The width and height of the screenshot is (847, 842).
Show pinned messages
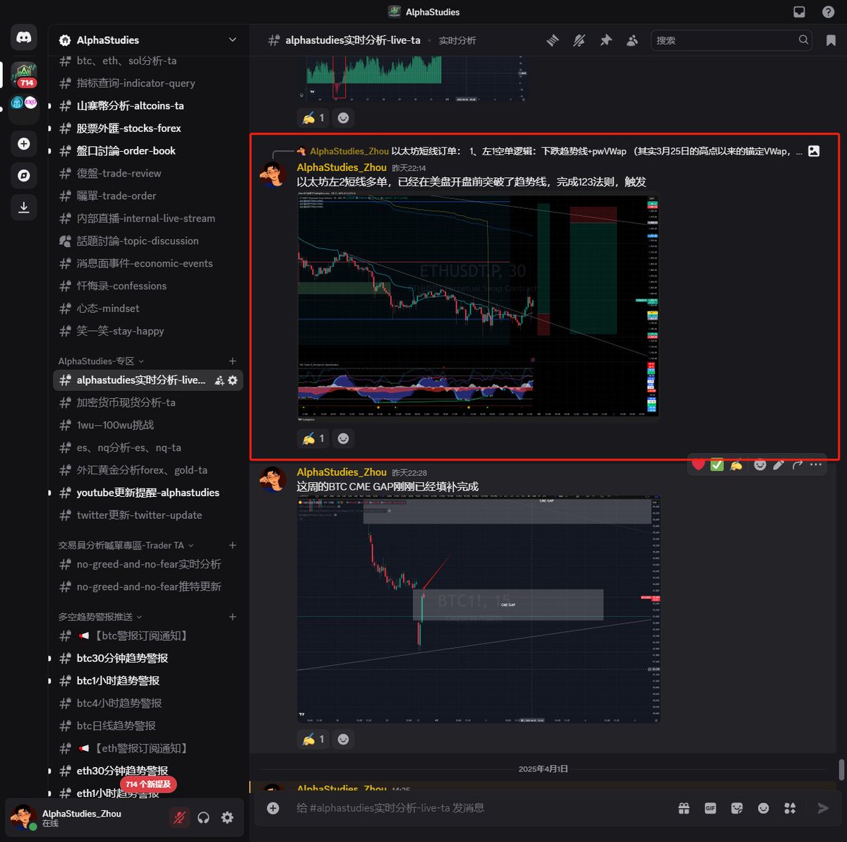(x=606, y=40)
